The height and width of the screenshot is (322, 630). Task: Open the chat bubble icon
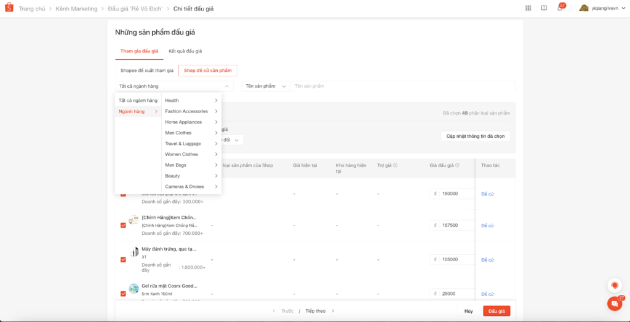point(615,304)
